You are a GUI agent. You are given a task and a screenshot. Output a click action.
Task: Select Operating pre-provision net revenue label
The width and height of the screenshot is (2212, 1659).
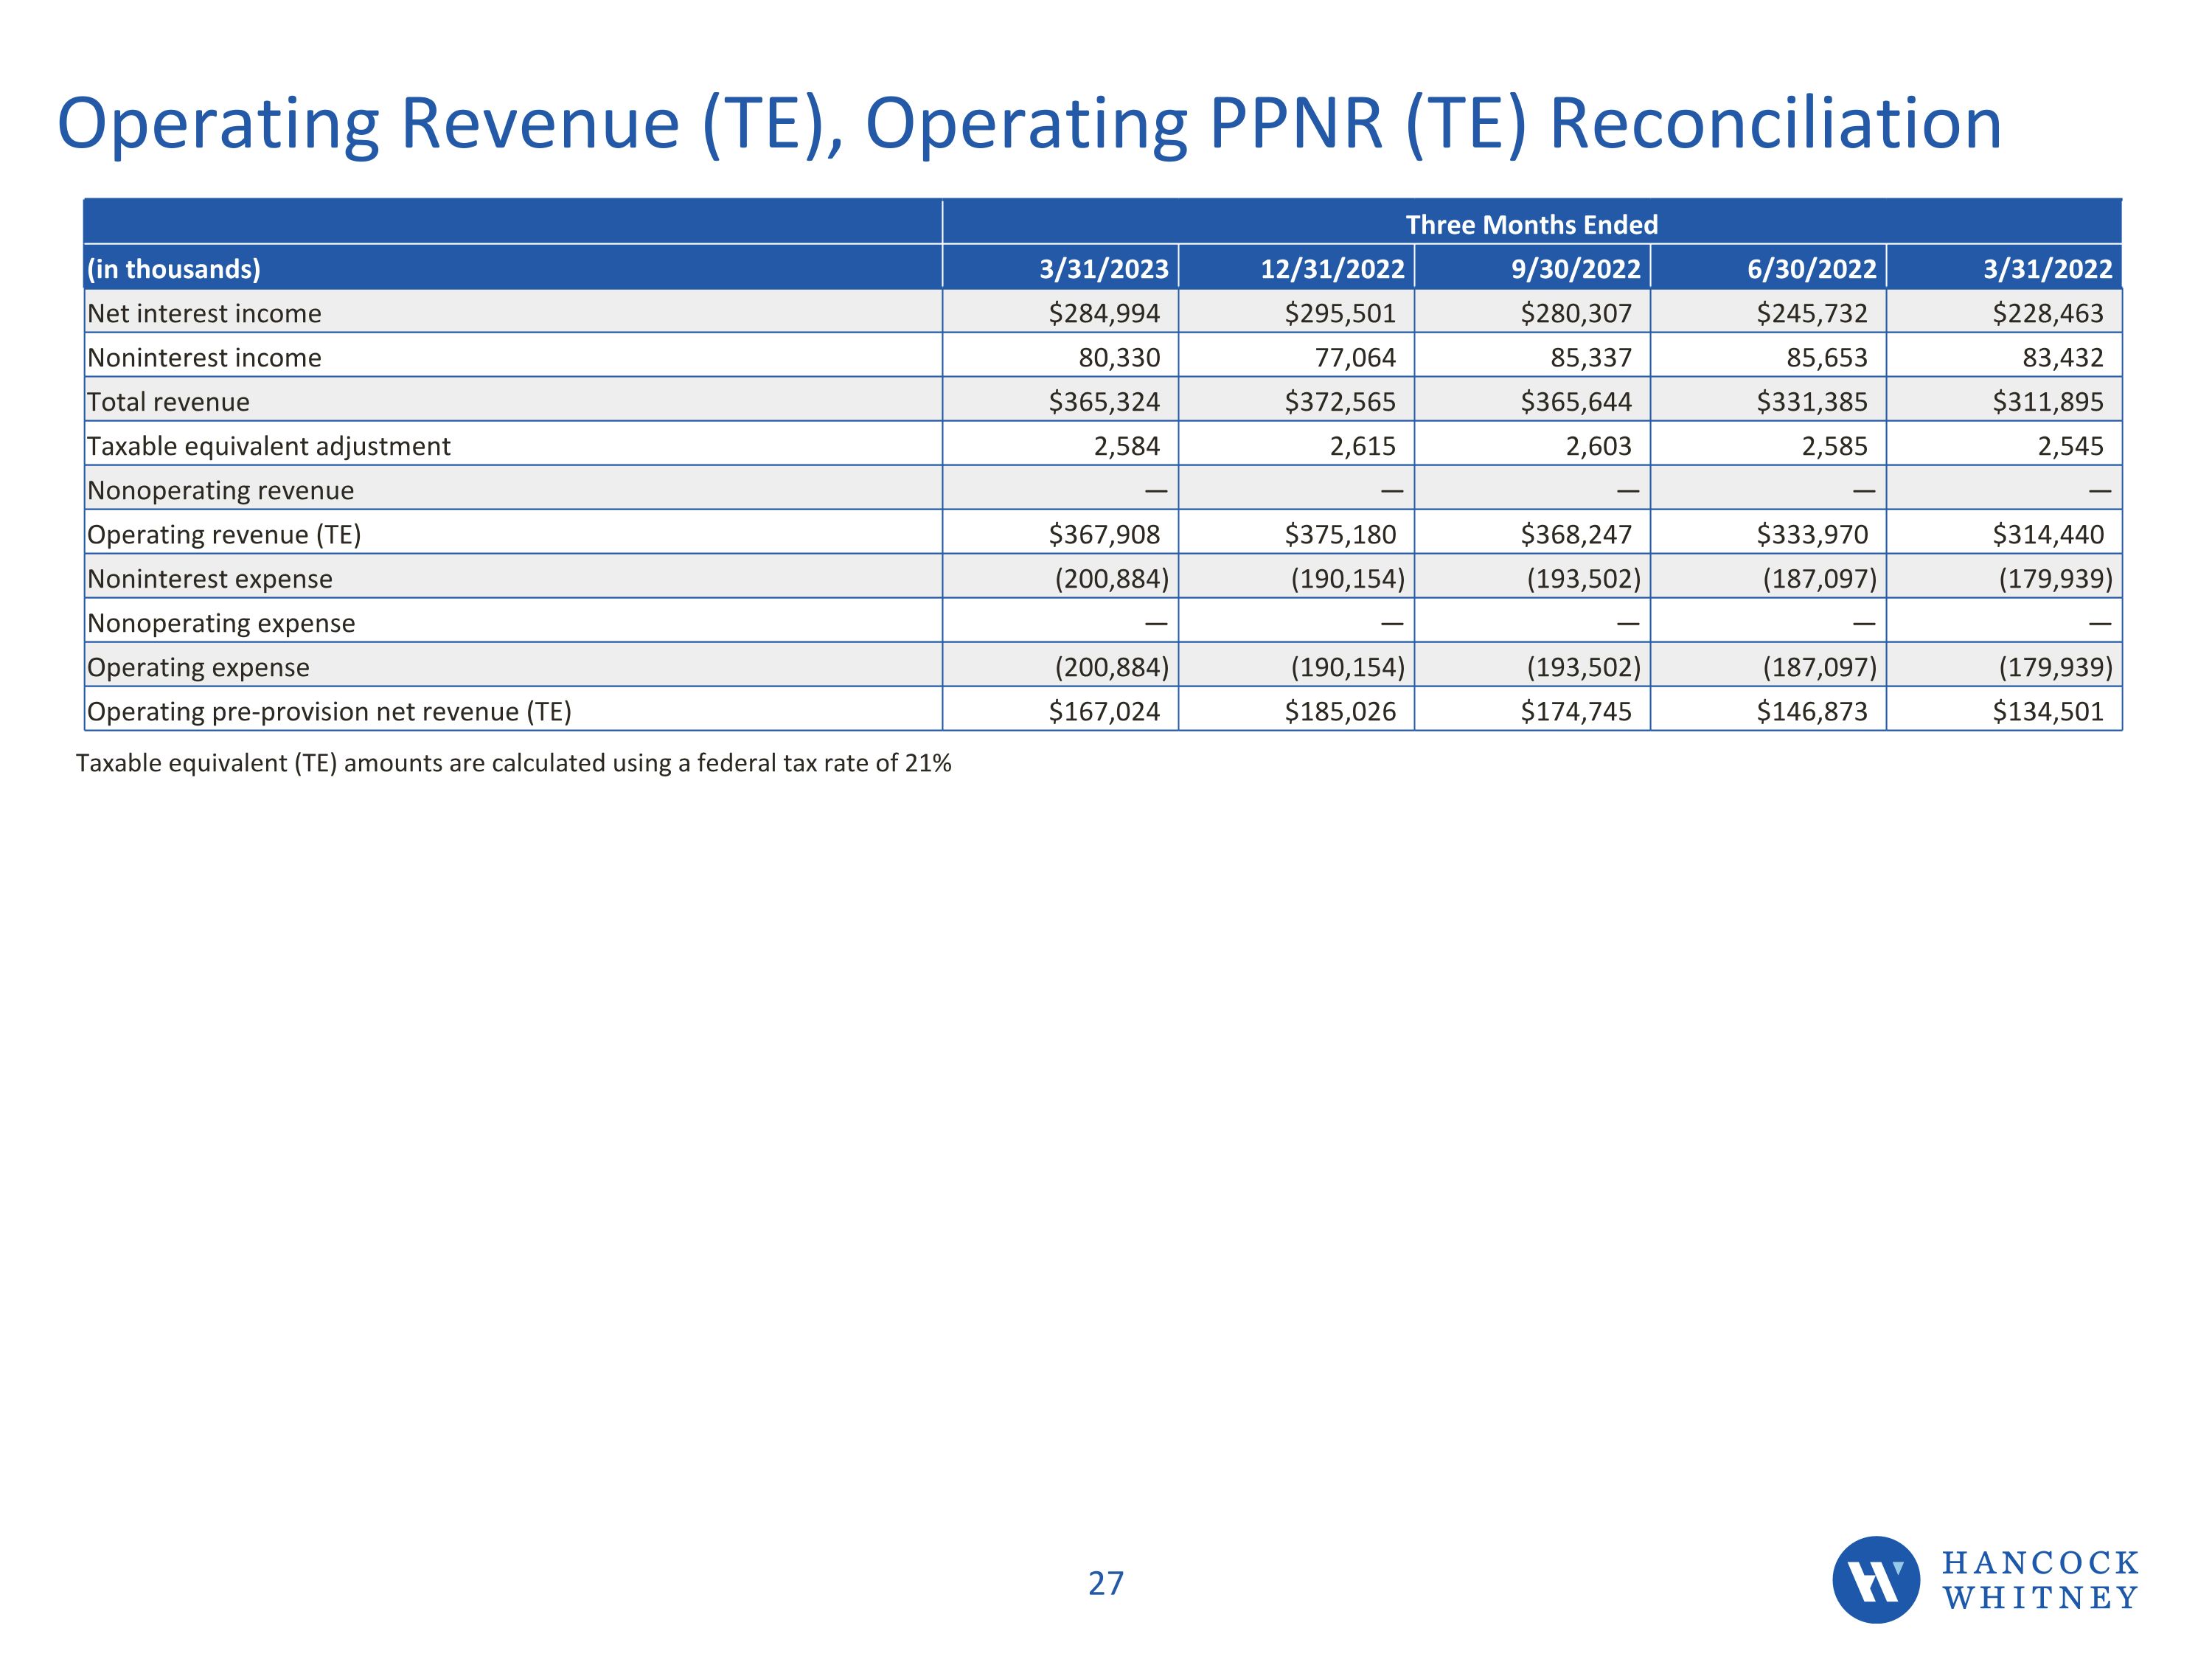click(329, 711)
